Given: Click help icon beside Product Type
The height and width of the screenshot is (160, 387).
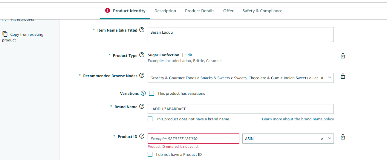Looking at the screenshot, I should tap(142, 55).
